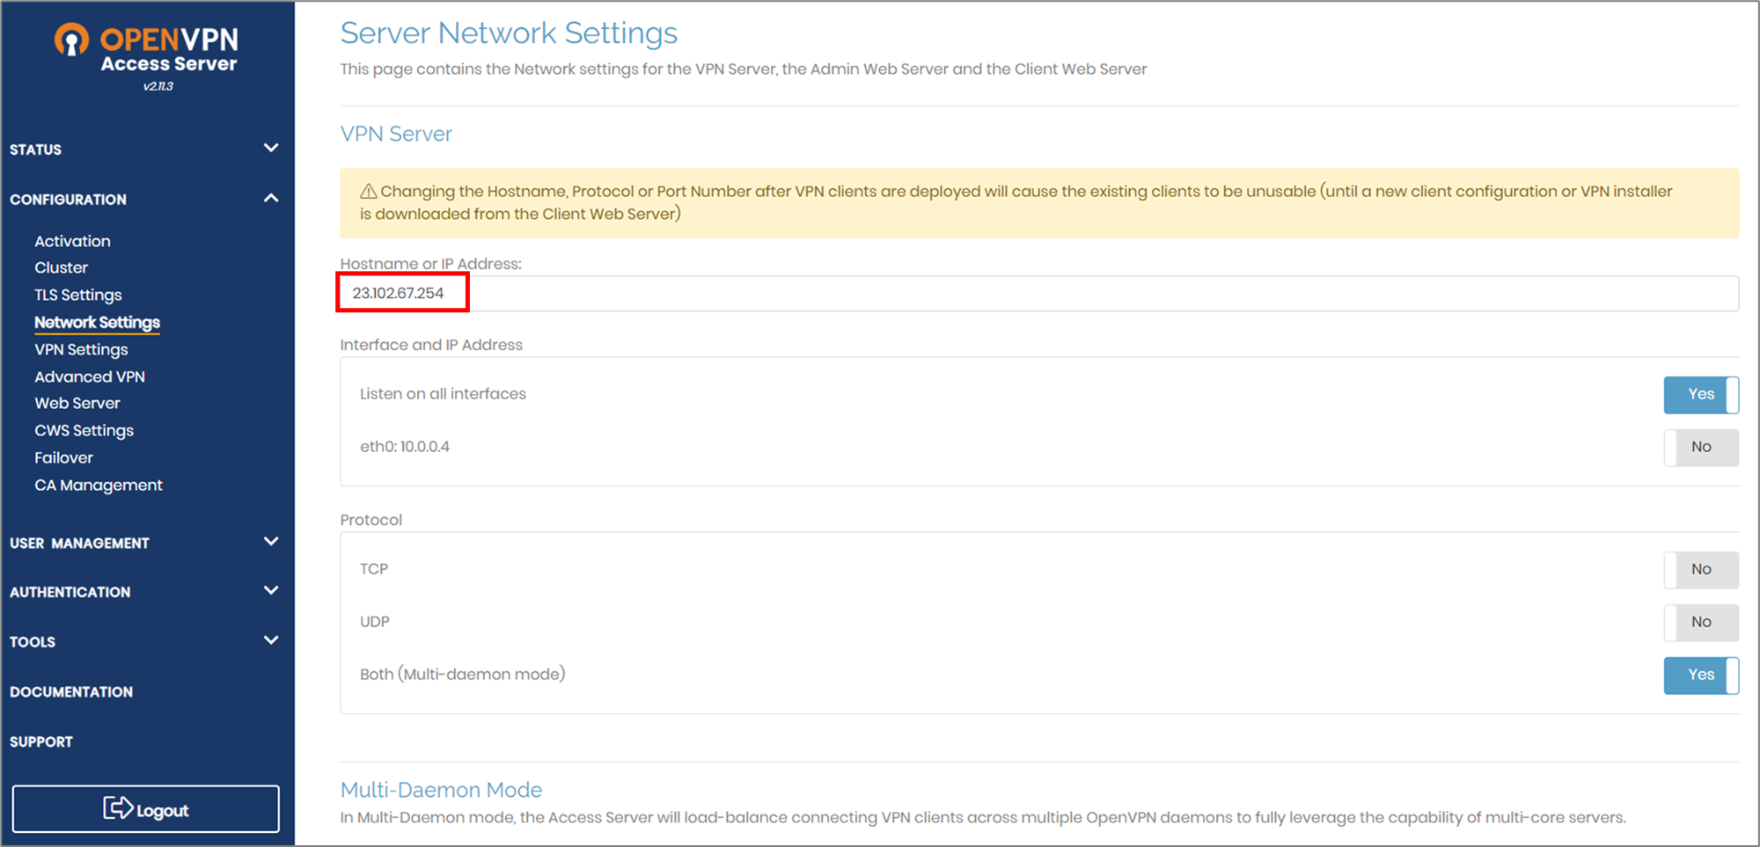1760x847 pixels.
Task: Toggle Listen on all interfaces switch
Action: click(x=1701, y=395)
